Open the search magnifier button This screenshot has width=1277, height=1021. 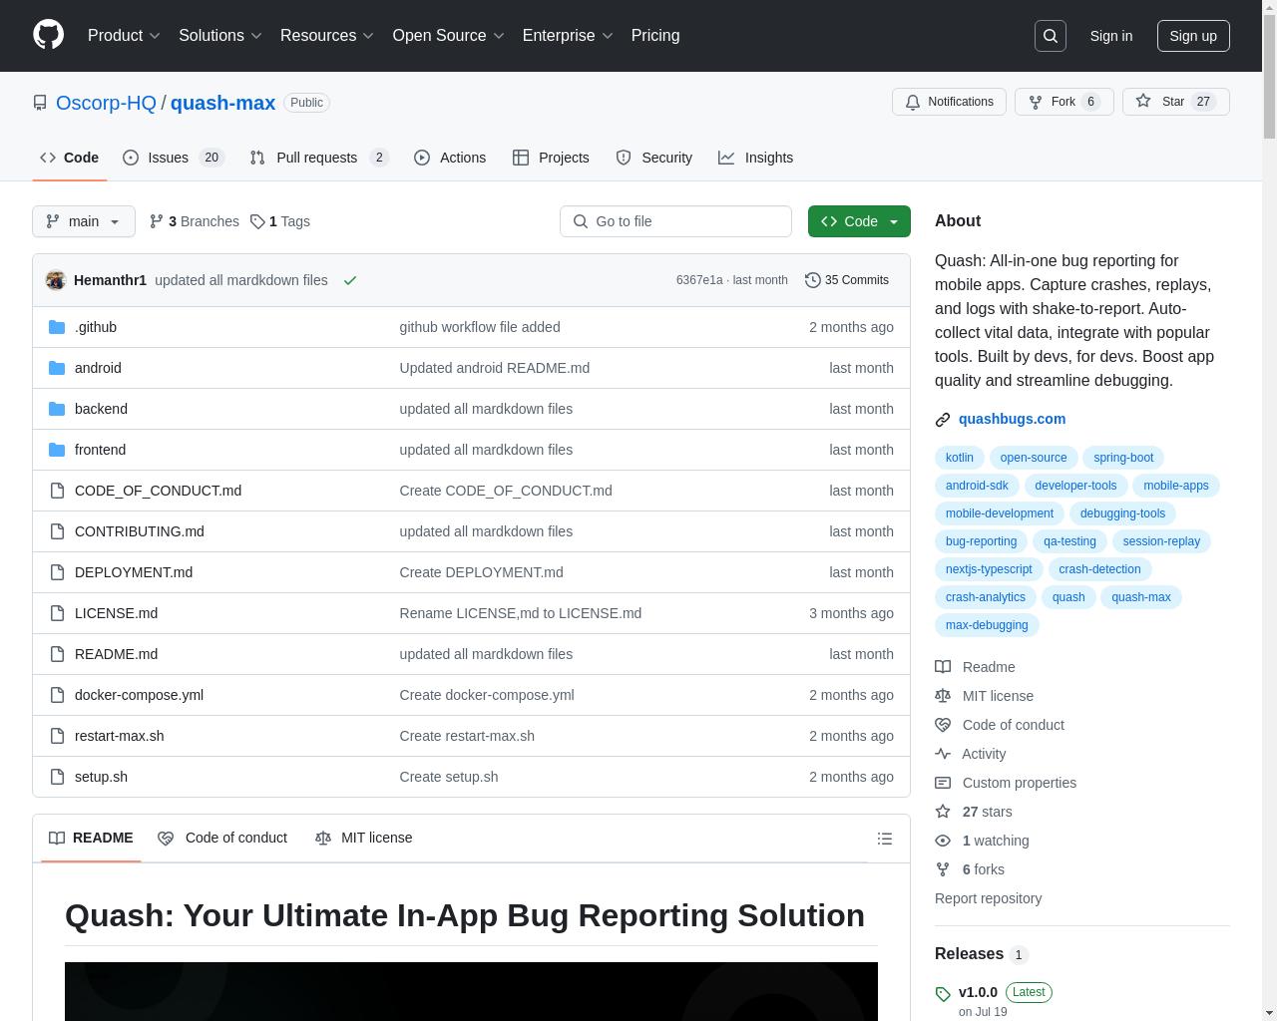point(1051,36)
